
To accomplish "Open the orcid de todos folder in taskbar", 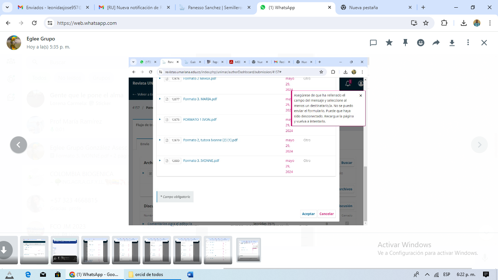I will point(149,275).
